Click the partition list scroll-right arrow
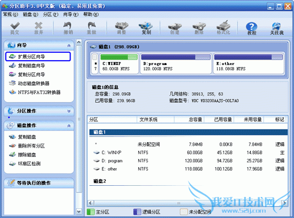This screenshot has height=218, width=294. pyautogui.click(x=285, y=203)
